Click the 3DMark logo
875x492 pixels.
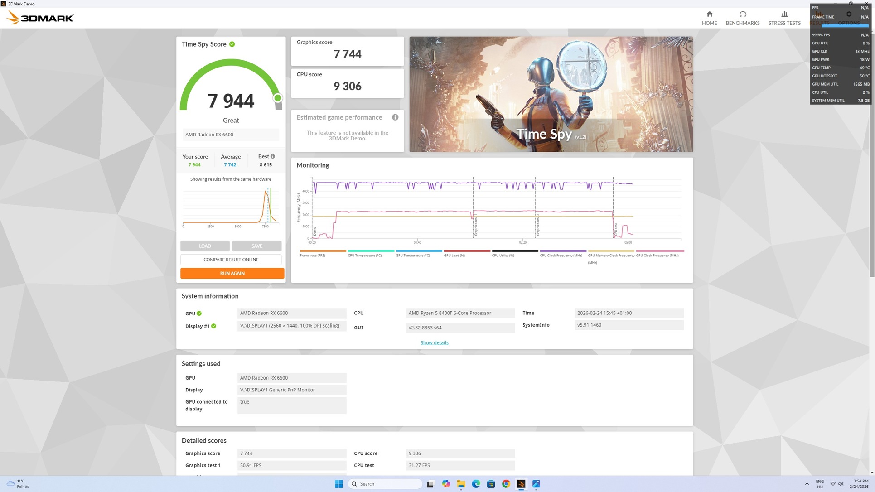pos(40,18)
